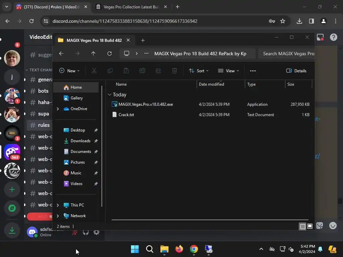Open Chrome password key icon in address bar
The width and height of the screenshot is (343, 257).
(272, 21)
